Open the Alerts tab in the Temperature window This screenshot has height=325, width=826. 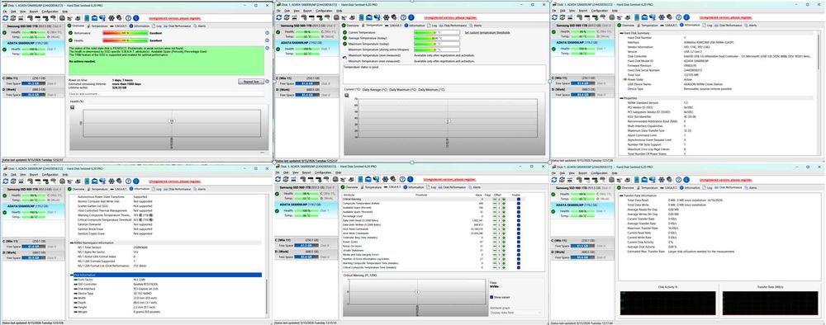click(x=475, y=26)
